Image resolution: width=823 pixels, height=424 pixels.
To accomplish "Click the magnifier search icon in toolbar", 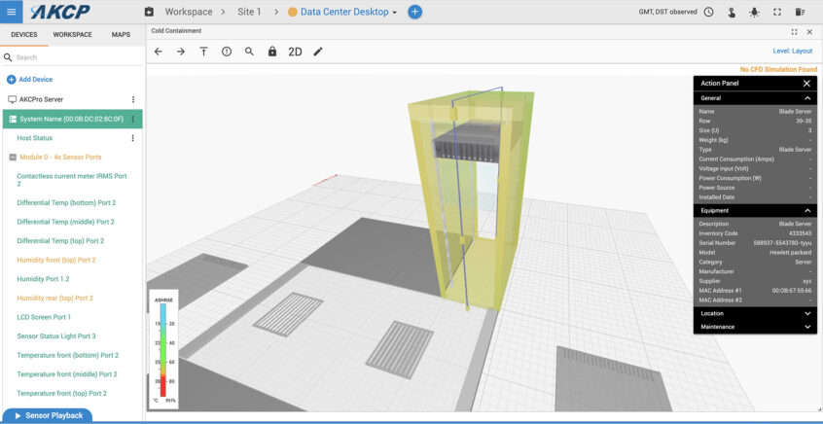I will click(249, 52).
